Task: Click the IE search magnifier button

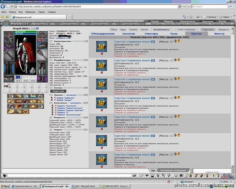Action: (x=230, y=7)
